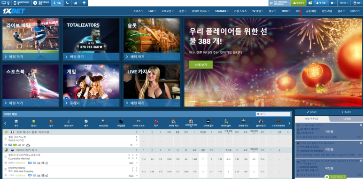
Task: Open the trophy results icon
Action: [84, 3]
